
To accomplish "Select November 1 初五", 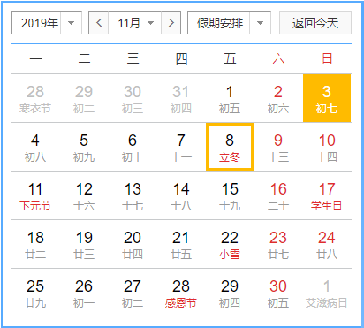I will pyautogui.click(x=230, y=98).
